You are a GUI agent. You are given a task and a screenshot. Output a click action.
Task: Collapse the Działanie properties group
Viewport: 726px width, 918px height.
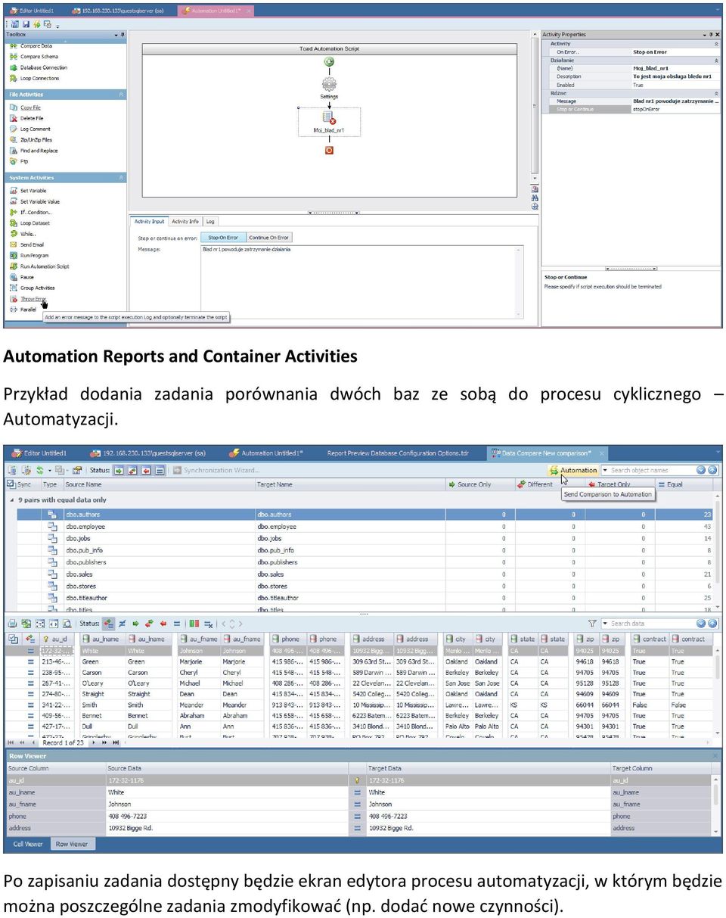[x=715, y=61]
